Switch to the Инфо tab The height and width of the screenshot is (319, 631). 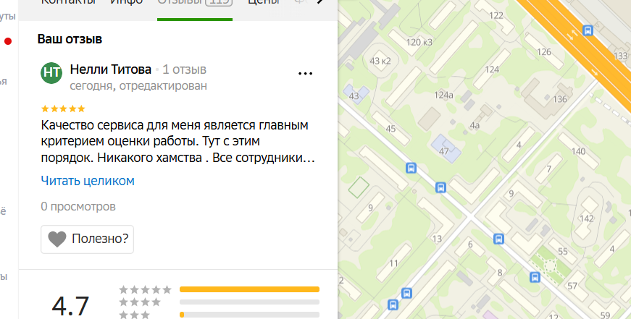(126, 2)
